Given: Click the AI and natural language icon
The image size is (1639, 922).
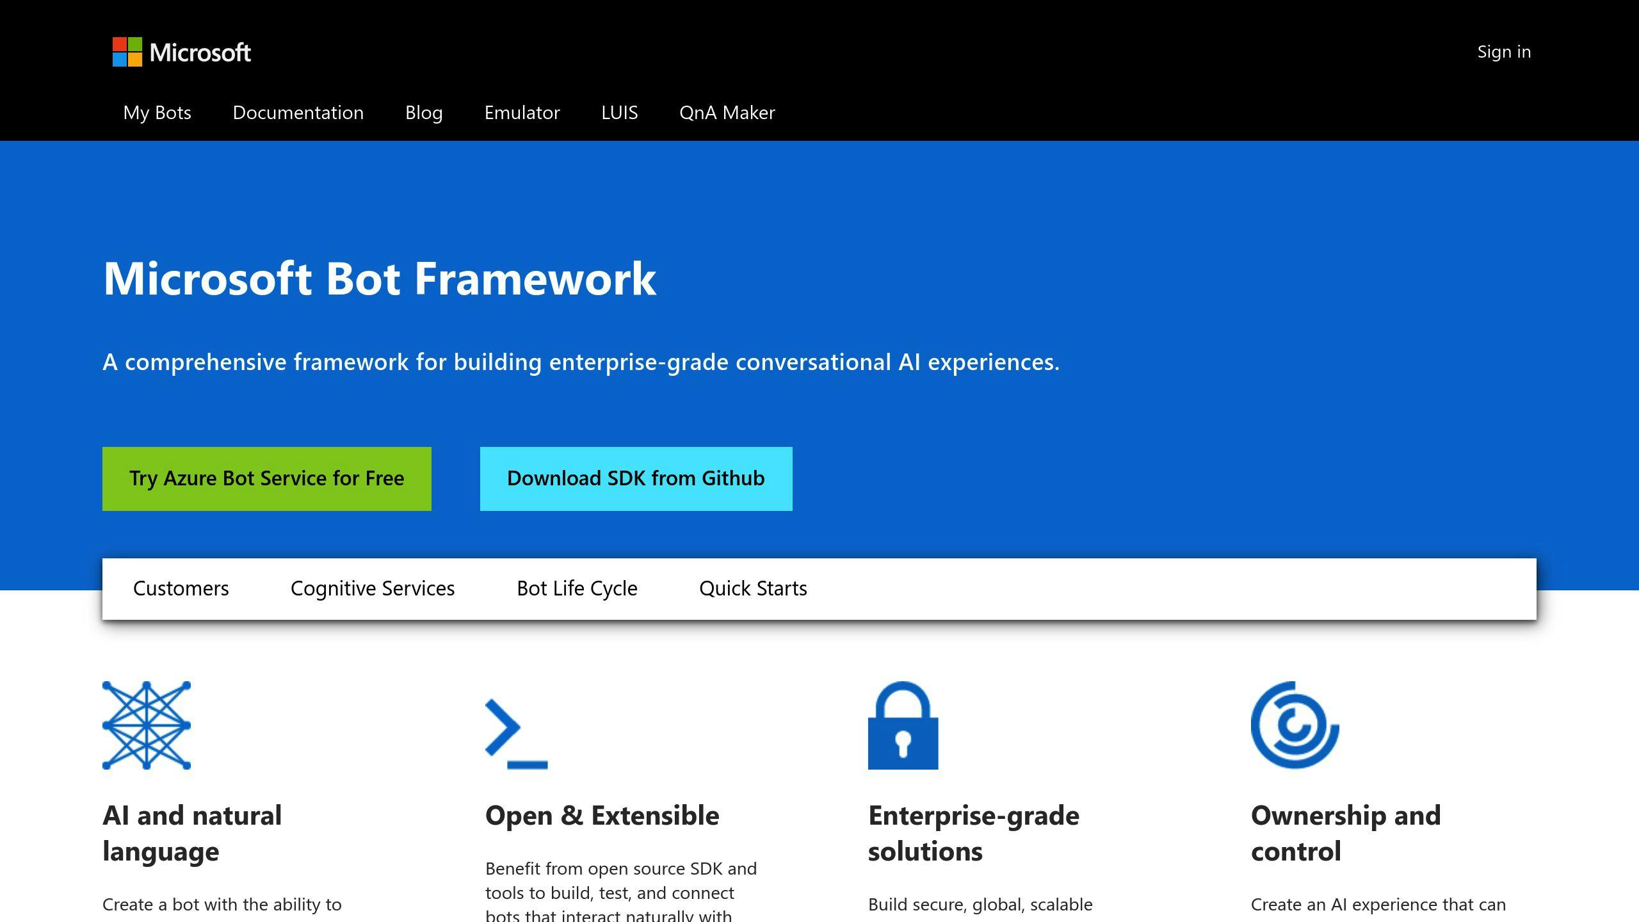Looking at the screenshot, I should click(x=147, y=725).
